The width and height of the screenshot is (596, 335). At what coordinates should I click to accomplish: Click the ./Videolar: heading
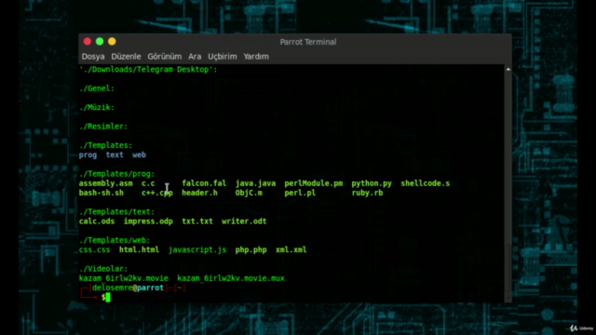(x=103, y=269)
